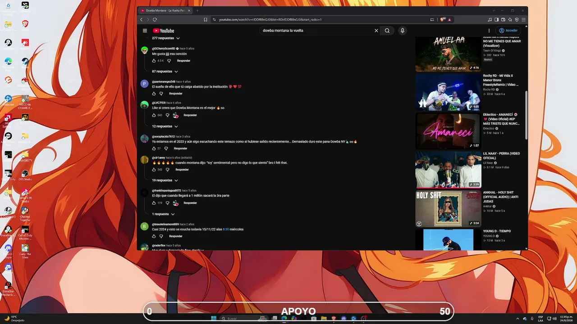The image size is (577, 324).
Task: Expand the 87 respuestas replies
Action: [x=165, y=72]
